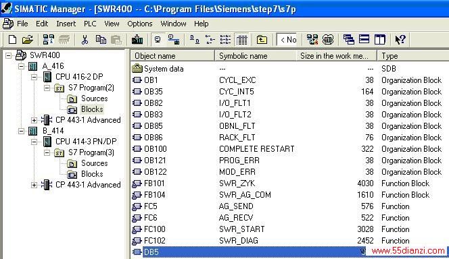Switch to Small Icons view

(x=210, y=39)
